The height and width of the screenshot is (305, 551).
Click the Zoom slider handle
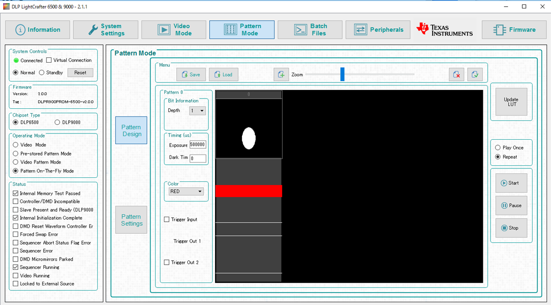point(342,74)
